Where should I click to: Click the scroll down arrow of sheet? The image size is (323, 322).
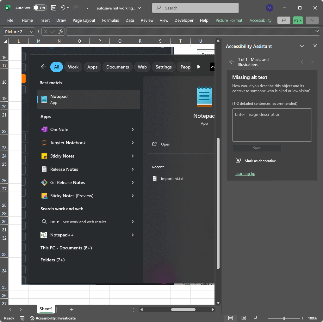[x=218, y=303]
